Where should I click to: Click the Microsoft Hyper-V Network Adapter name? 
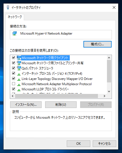pyautogui.click(x=46, y=34)
